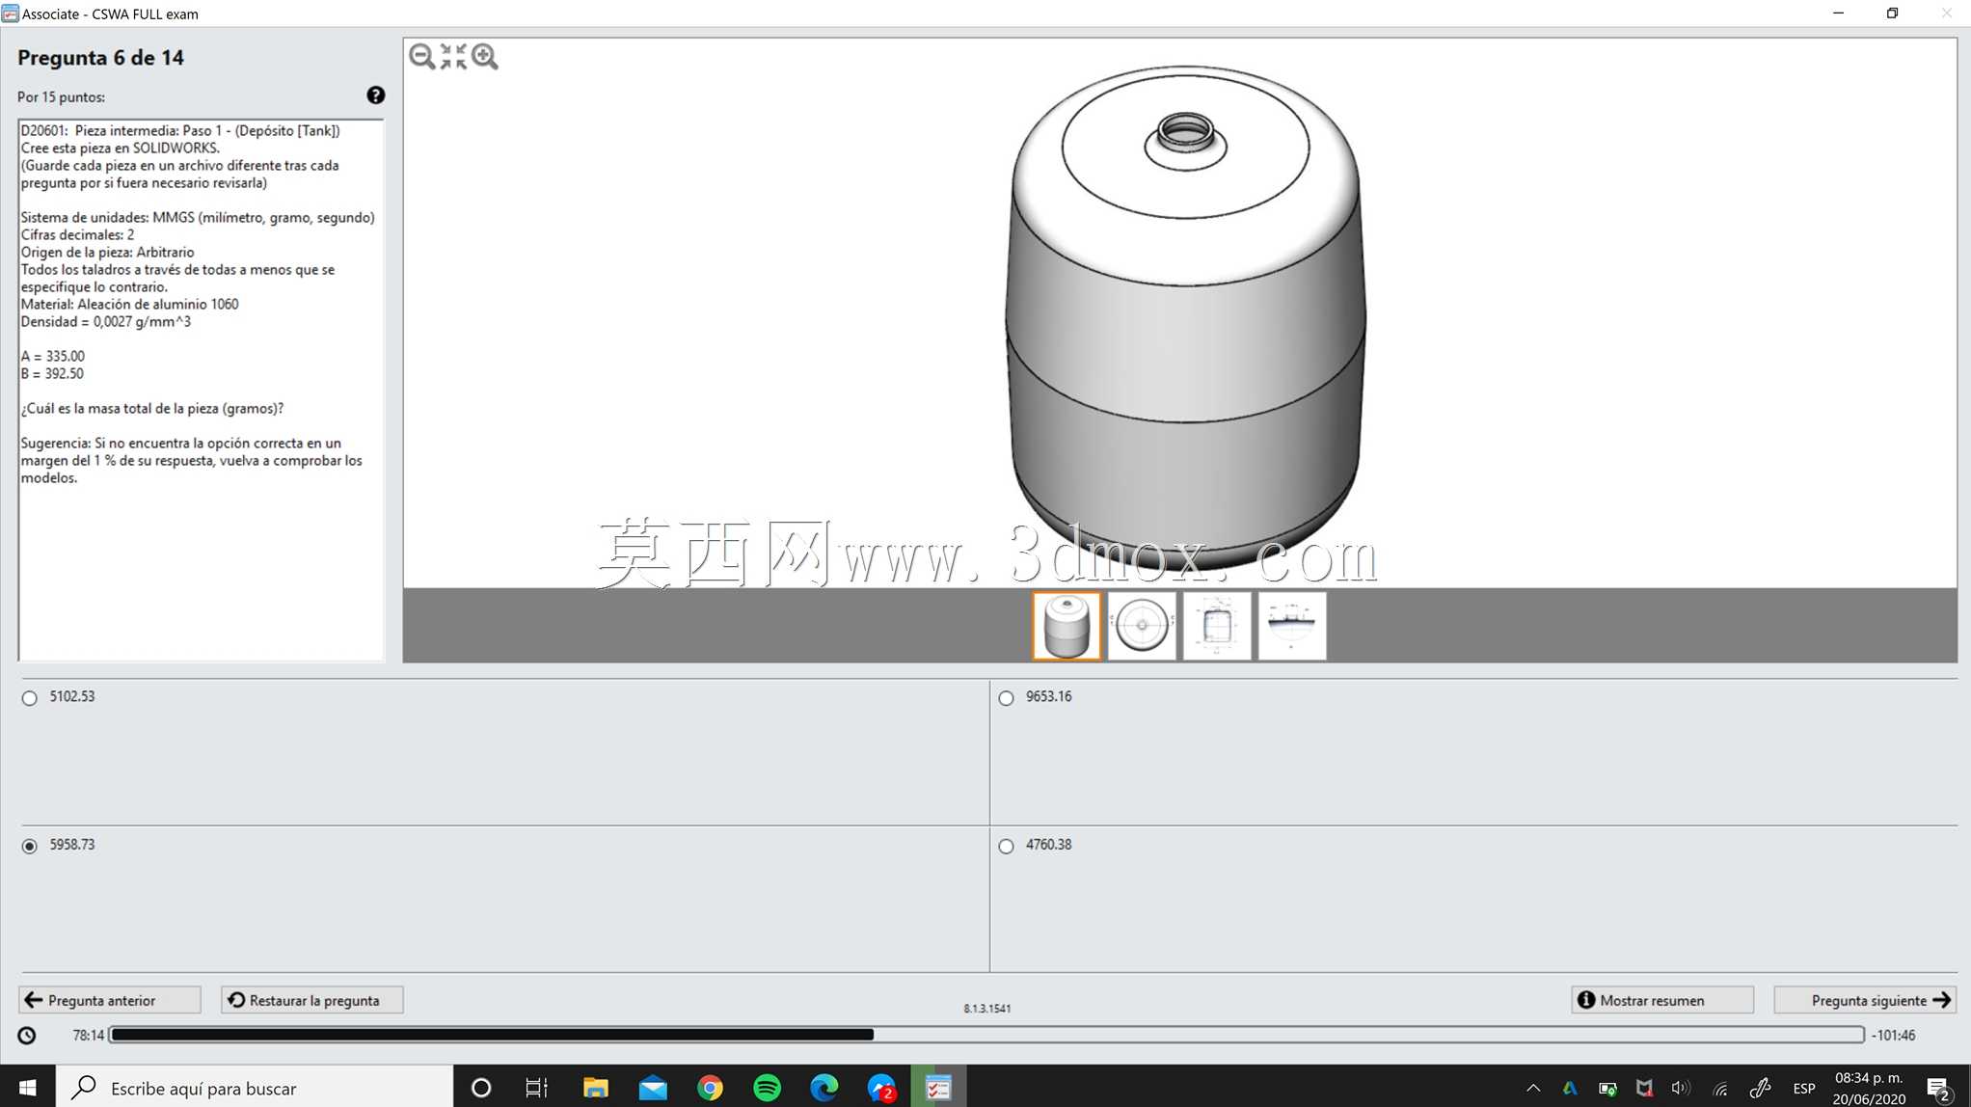
Task: Click the remaining time -101:46 text
Action: 1894,1035
